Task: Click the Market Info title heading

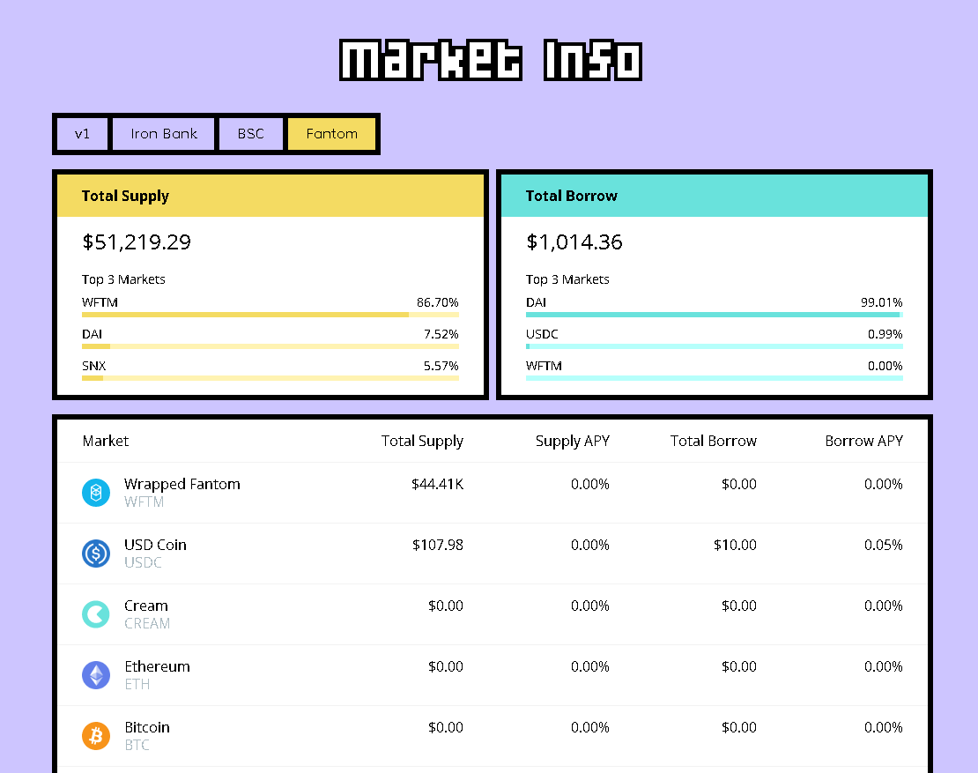Action: [490, 61]
